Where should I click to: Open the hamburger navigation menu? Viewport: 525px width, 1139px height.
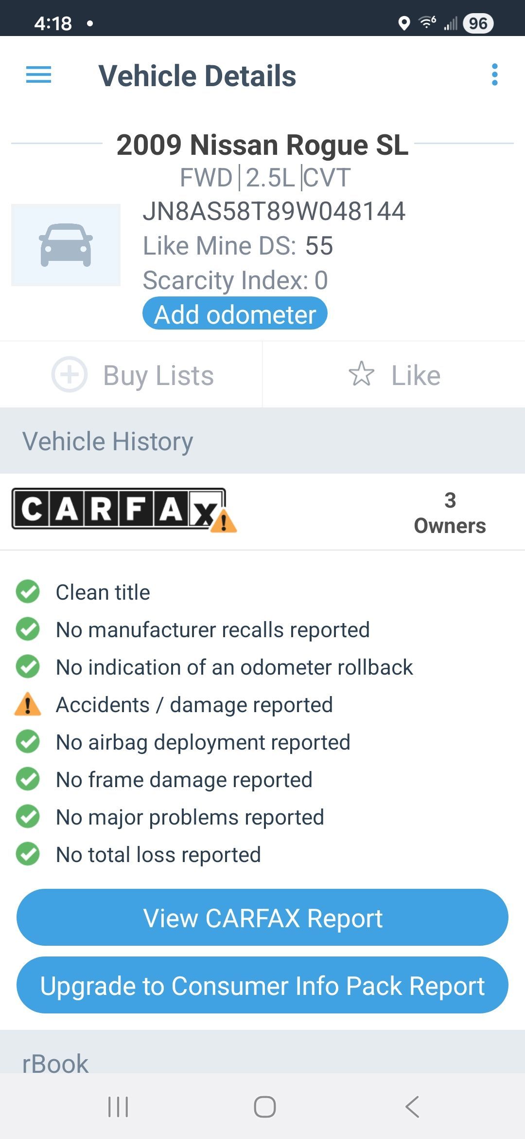[38, 75]
